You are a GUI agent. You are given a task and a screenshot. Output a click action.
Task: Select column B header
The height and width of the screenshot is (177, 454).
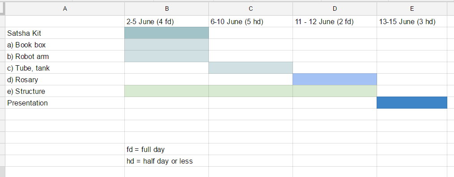(167, 8)
